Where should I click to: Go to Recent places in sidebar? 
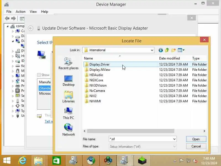pos(69,64)
